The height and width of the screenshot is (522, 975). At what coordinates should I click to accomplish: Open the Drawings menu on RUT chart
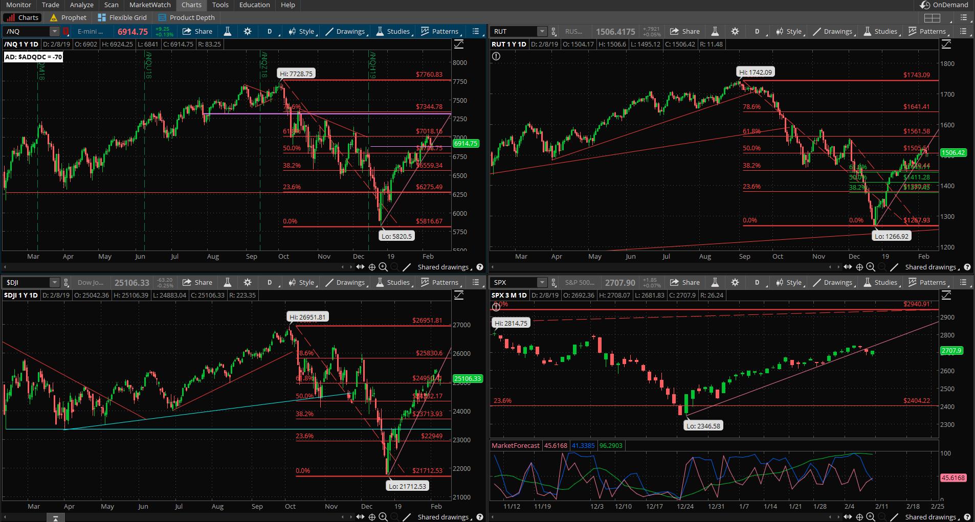tap(833, 31)
